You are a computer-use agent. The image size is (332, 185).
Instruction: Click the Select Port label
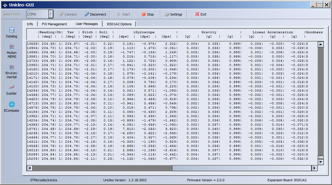click(12, 14)
